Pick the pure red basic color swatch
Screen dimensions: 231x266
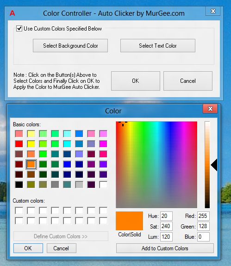19,144
